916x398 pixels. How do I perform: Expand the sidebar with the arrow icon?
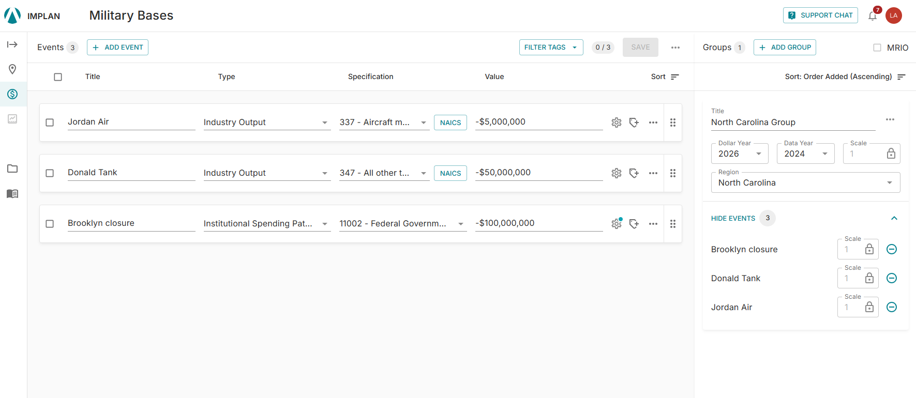click(12, 44)
